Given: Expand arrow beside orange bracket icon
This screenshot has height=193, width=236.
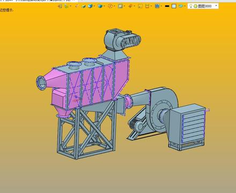Looking at the screenshot, I should pyautogui.click(x=151, y=6).
